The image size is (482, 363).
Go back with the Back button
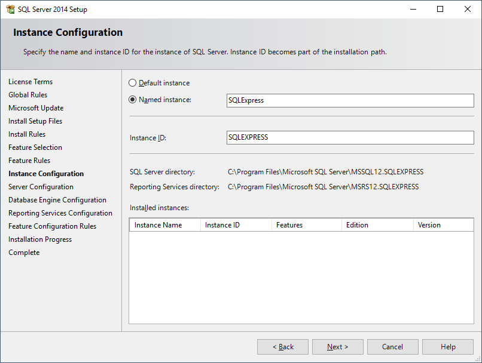pos(283,347)
